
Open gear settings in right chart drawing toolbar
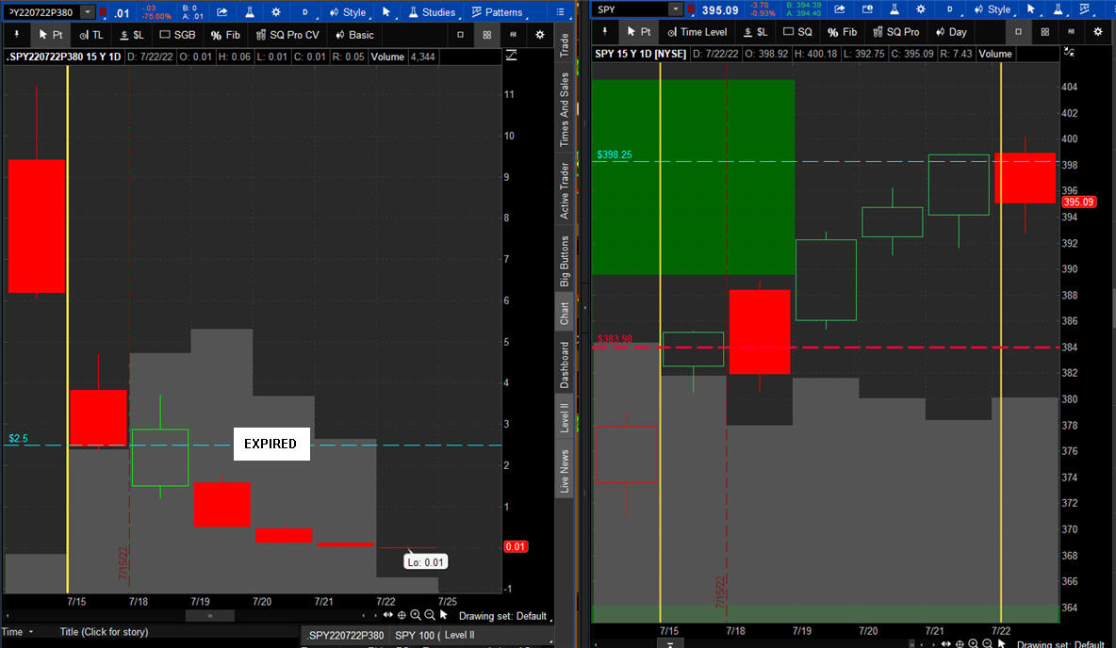1097,31
